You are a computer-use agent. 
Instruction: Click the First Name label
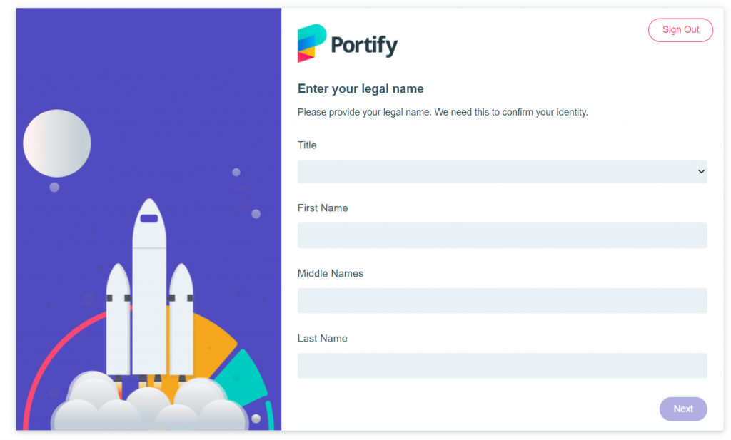point(323,208)
